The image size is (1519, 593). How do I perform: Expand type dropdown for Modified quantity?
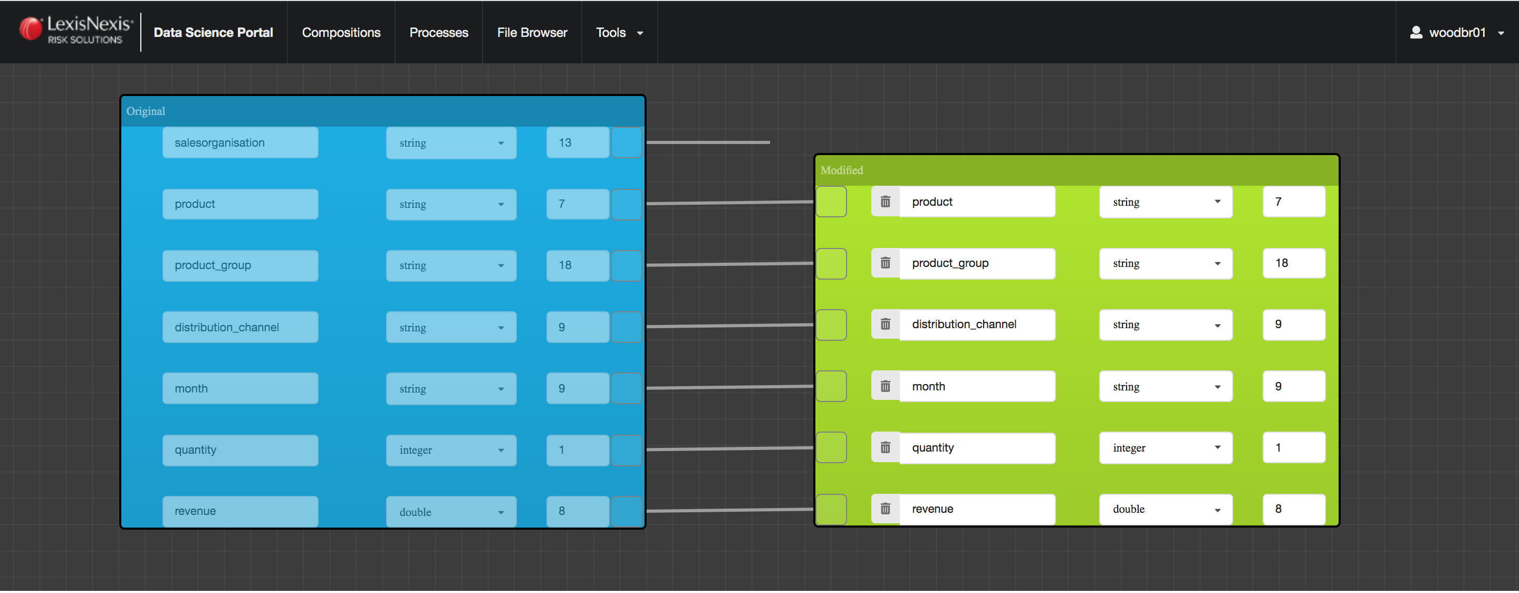pos(1165,448)
